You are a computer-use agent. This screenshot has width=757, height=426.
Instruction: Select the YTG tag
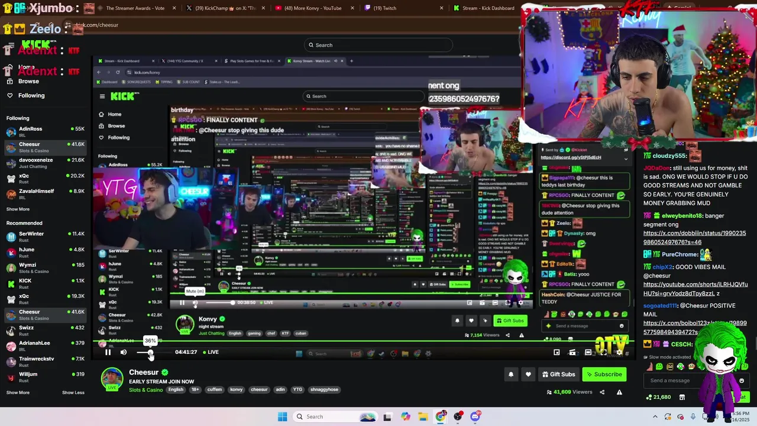[297, 390]
